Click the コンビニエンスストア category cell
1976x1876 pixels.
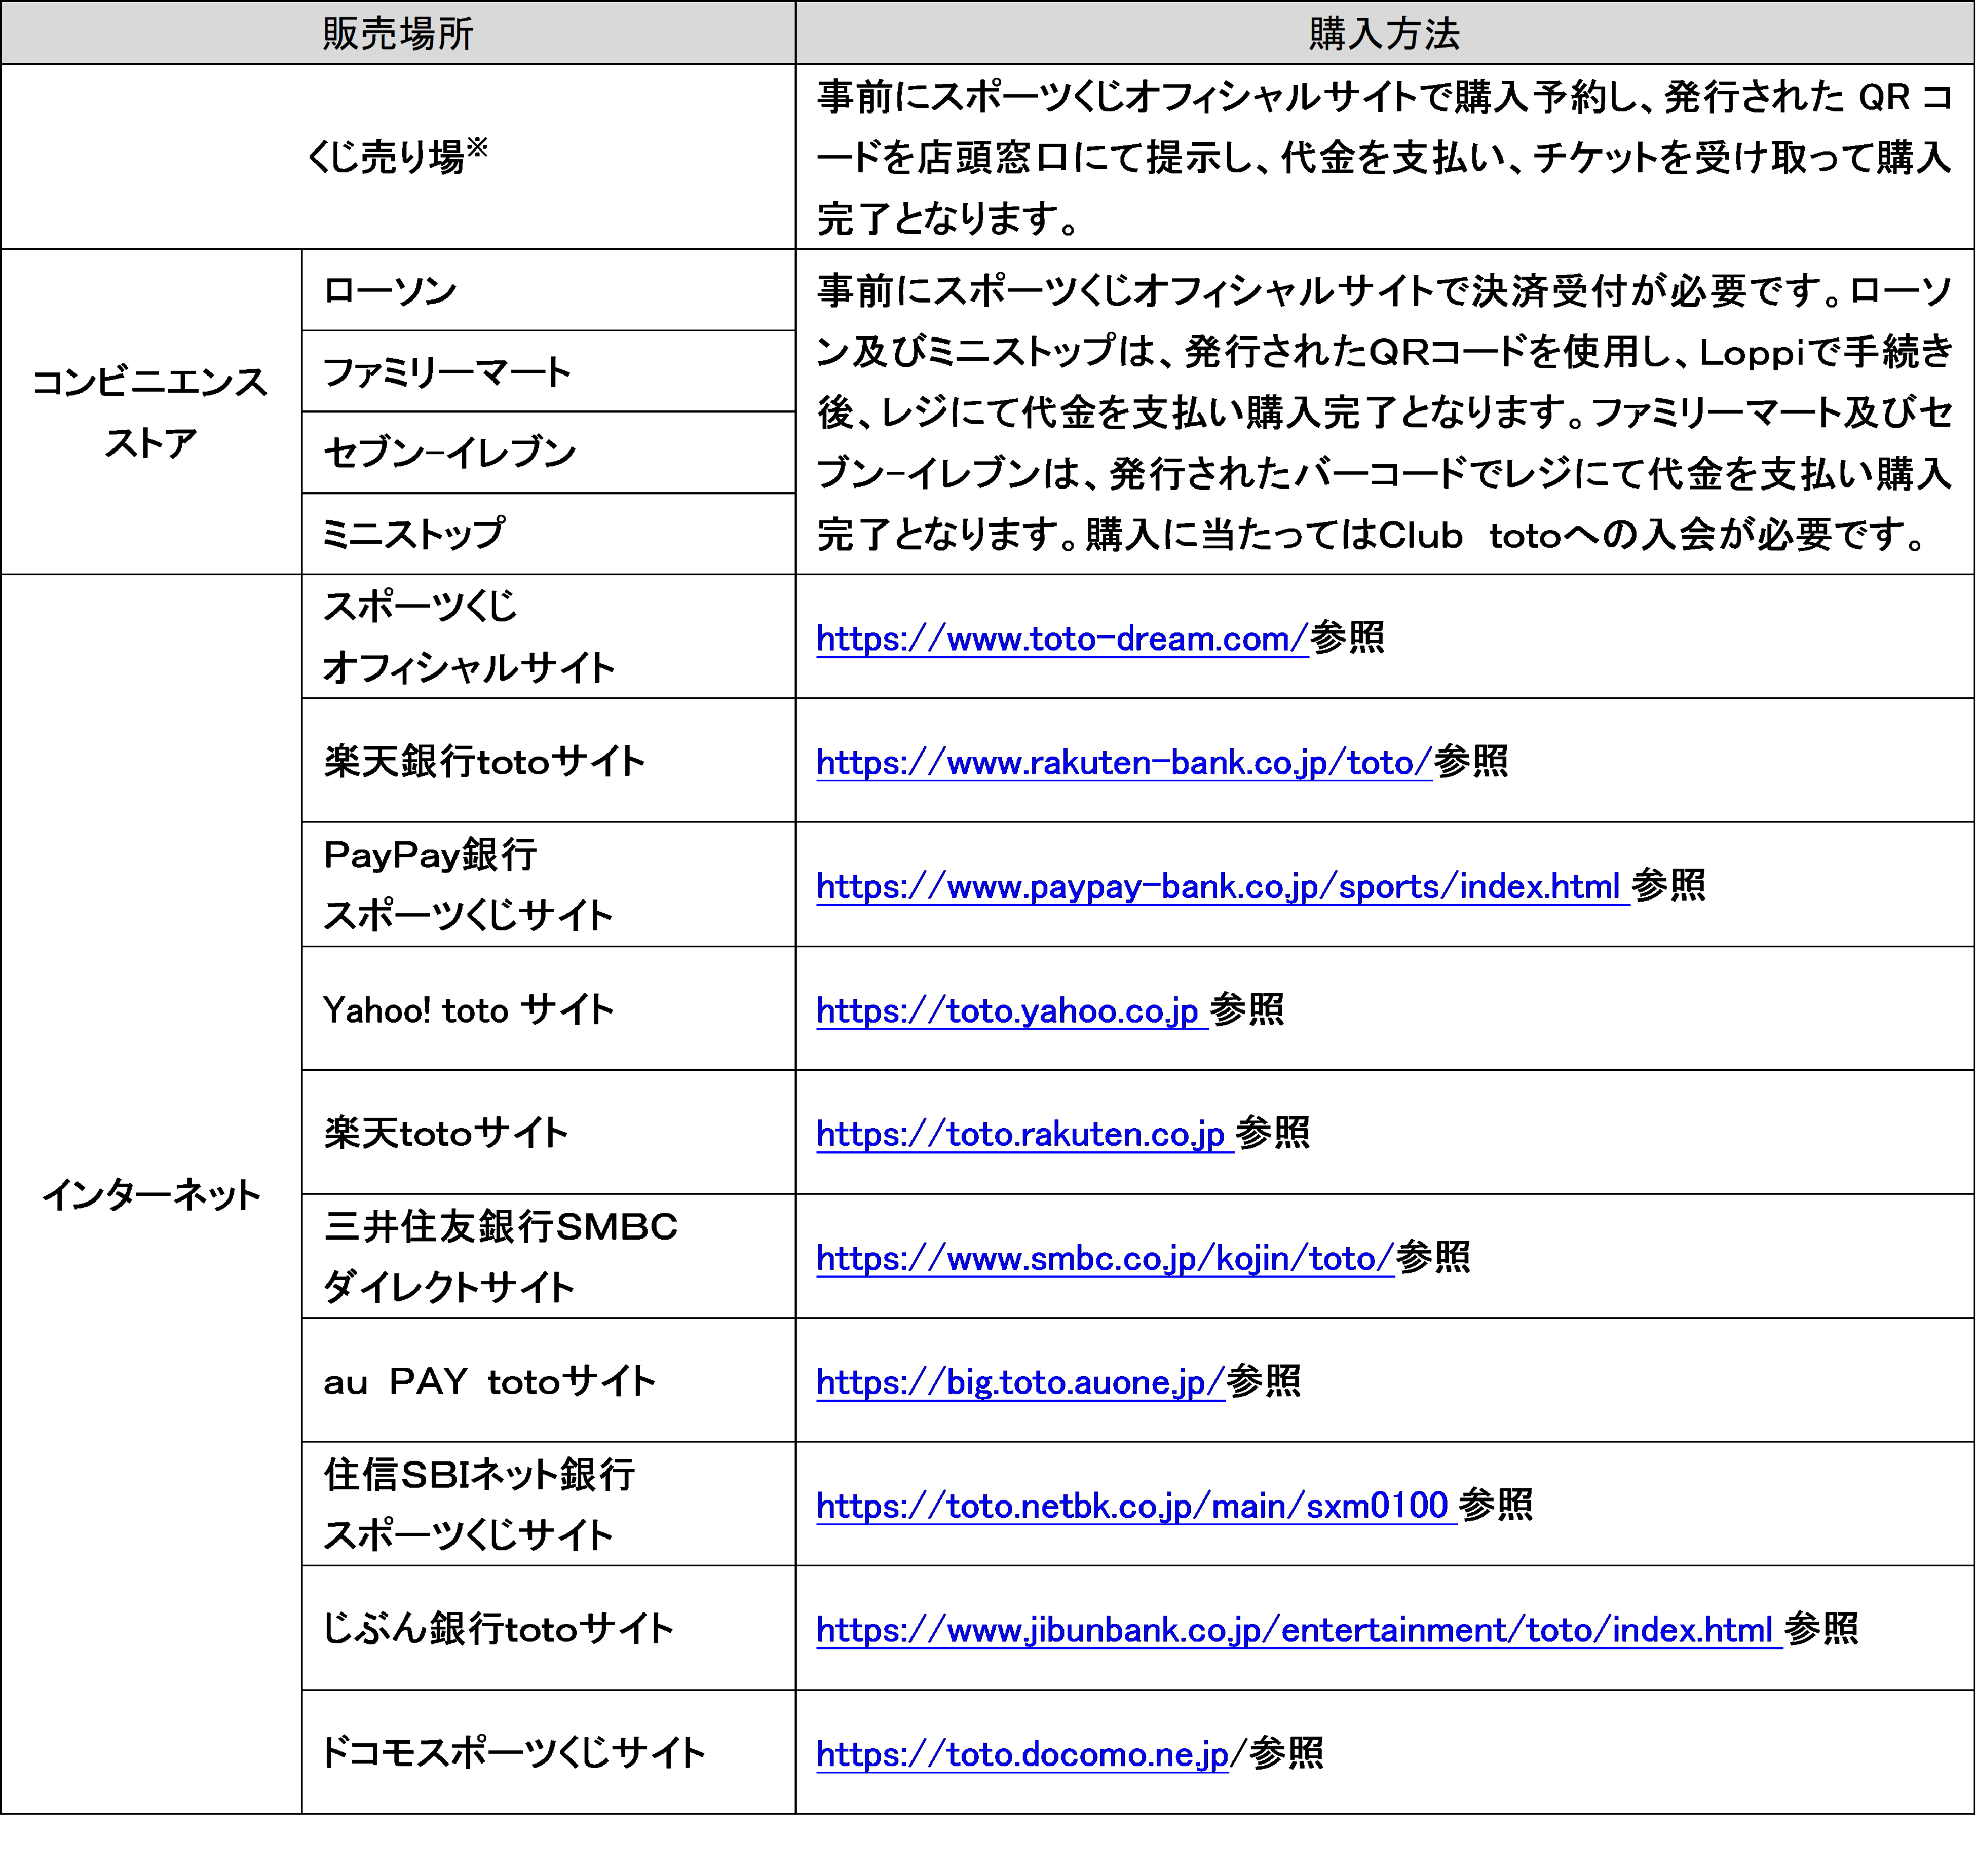tap(150, 412)
